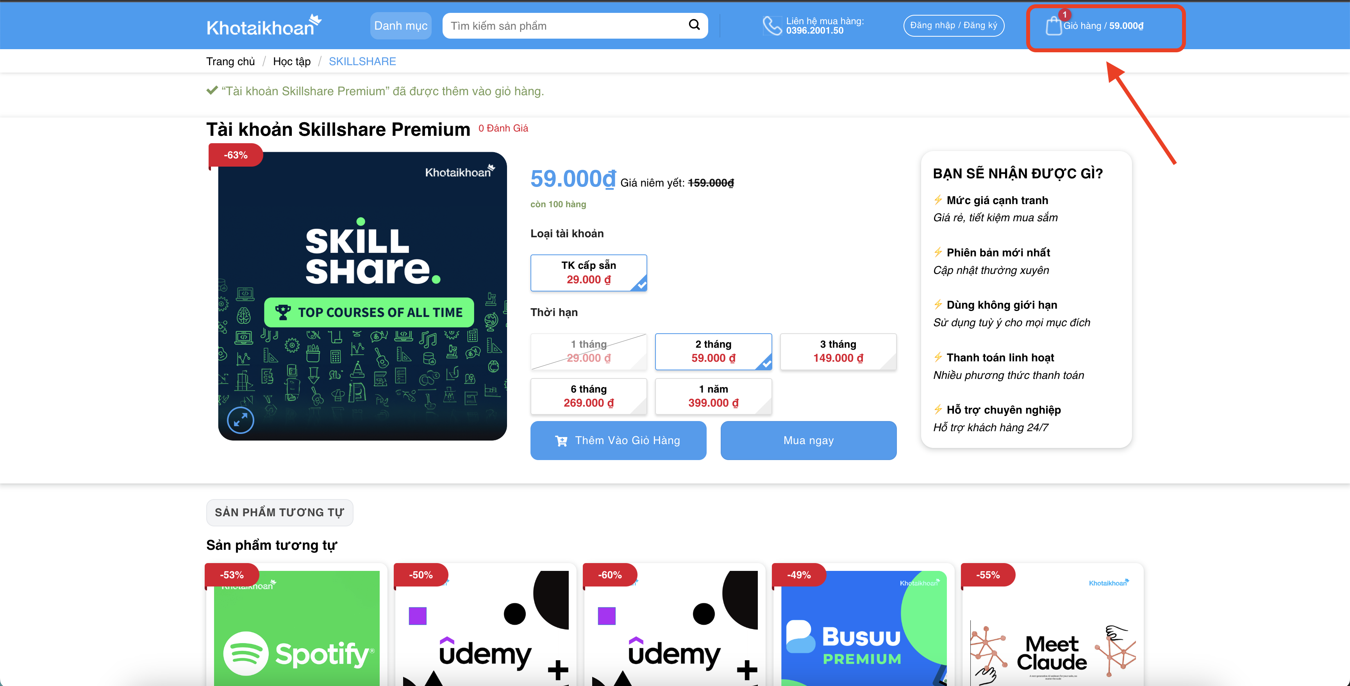This screenshot has width=1350, height=686.
Task: Click the search magnifier icon
Action: tap(694, 25)
